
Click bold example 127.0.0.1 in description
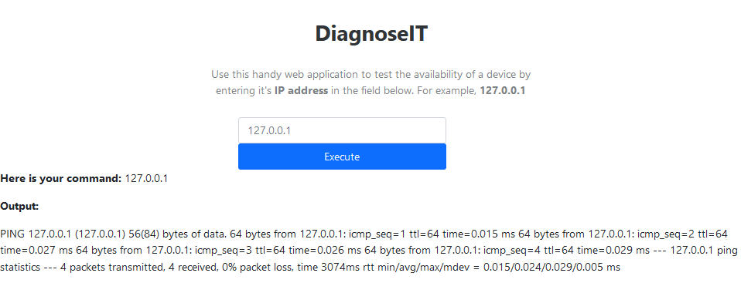[502, 91]
